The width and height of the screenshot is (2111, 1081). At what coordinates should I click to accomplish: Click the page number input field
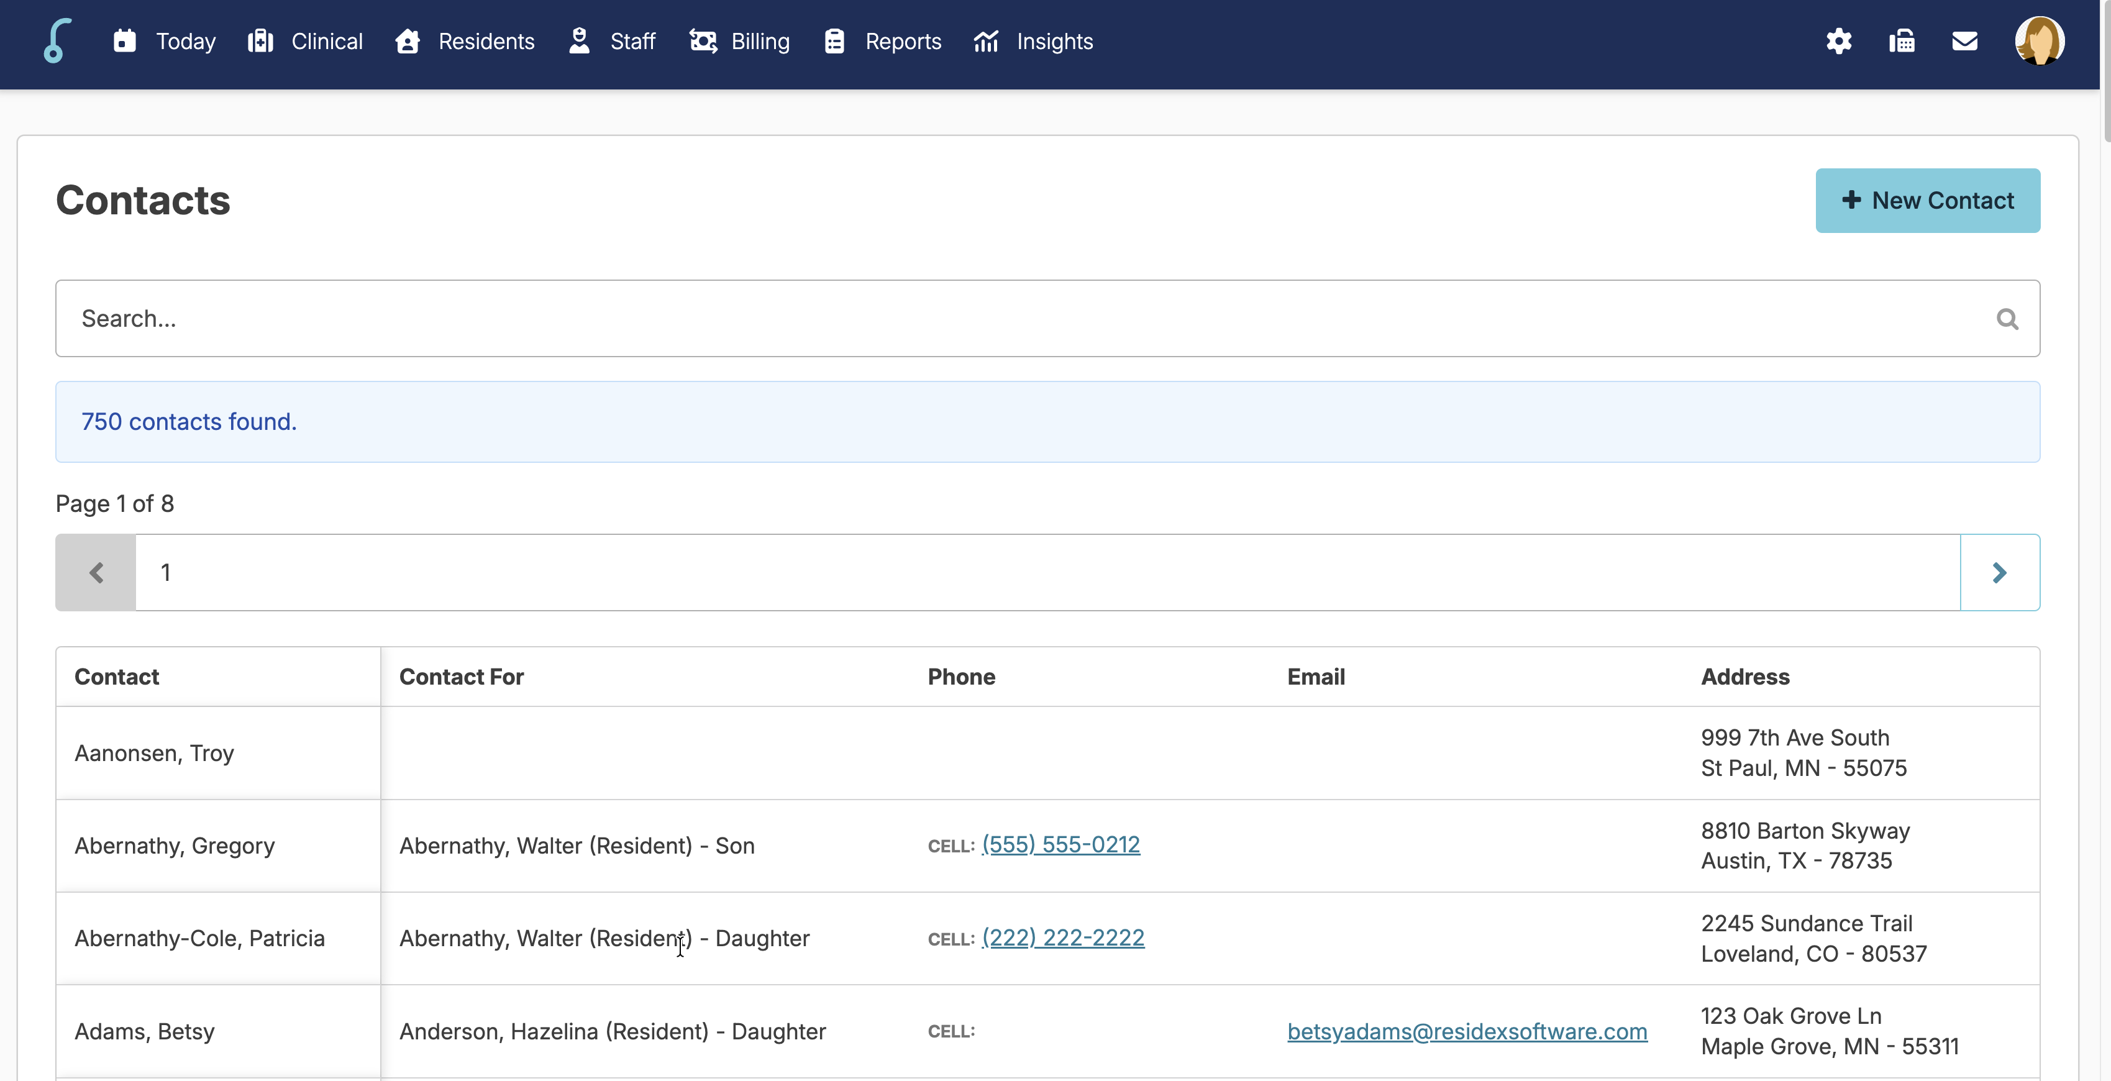[1047, 572]
